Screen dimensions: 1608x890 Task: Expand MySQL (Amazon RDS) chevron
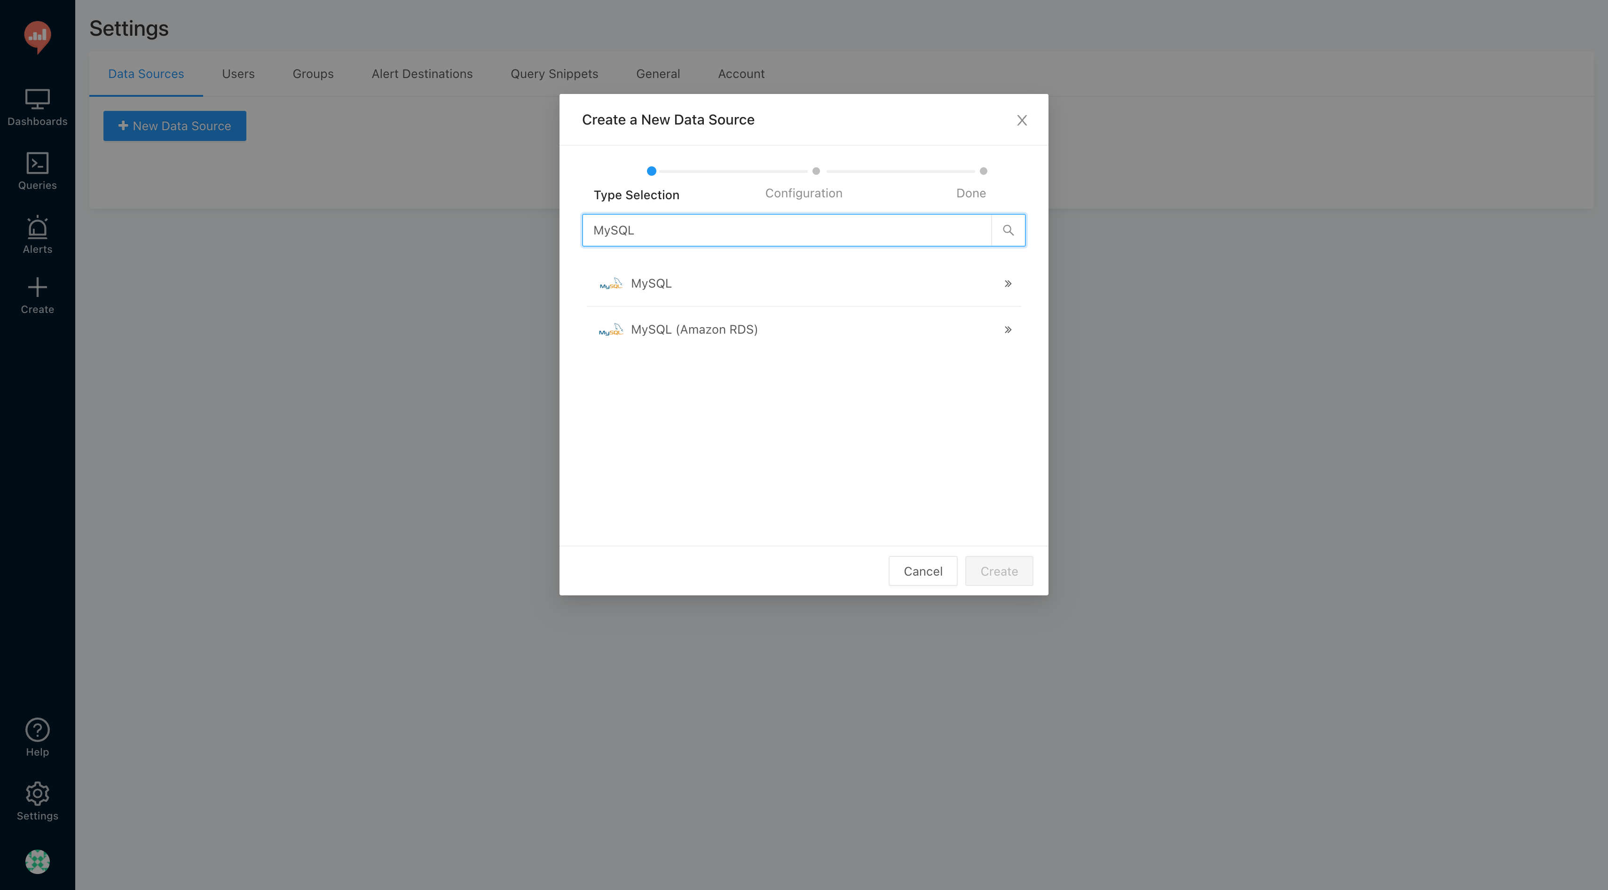coord(1008,329)
